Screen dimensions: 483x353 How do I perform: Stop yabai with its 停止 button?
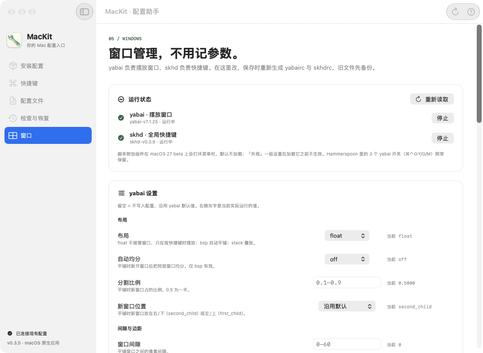(x=442, y=118)
